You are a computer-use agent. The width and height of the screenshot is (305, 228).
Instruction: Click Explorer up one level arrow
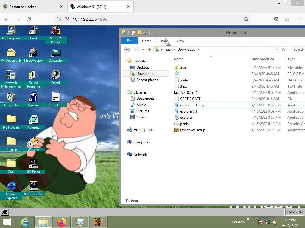150,50
